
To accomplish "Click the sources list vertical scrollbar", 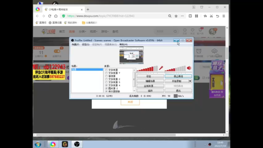I will click(134, 80).
